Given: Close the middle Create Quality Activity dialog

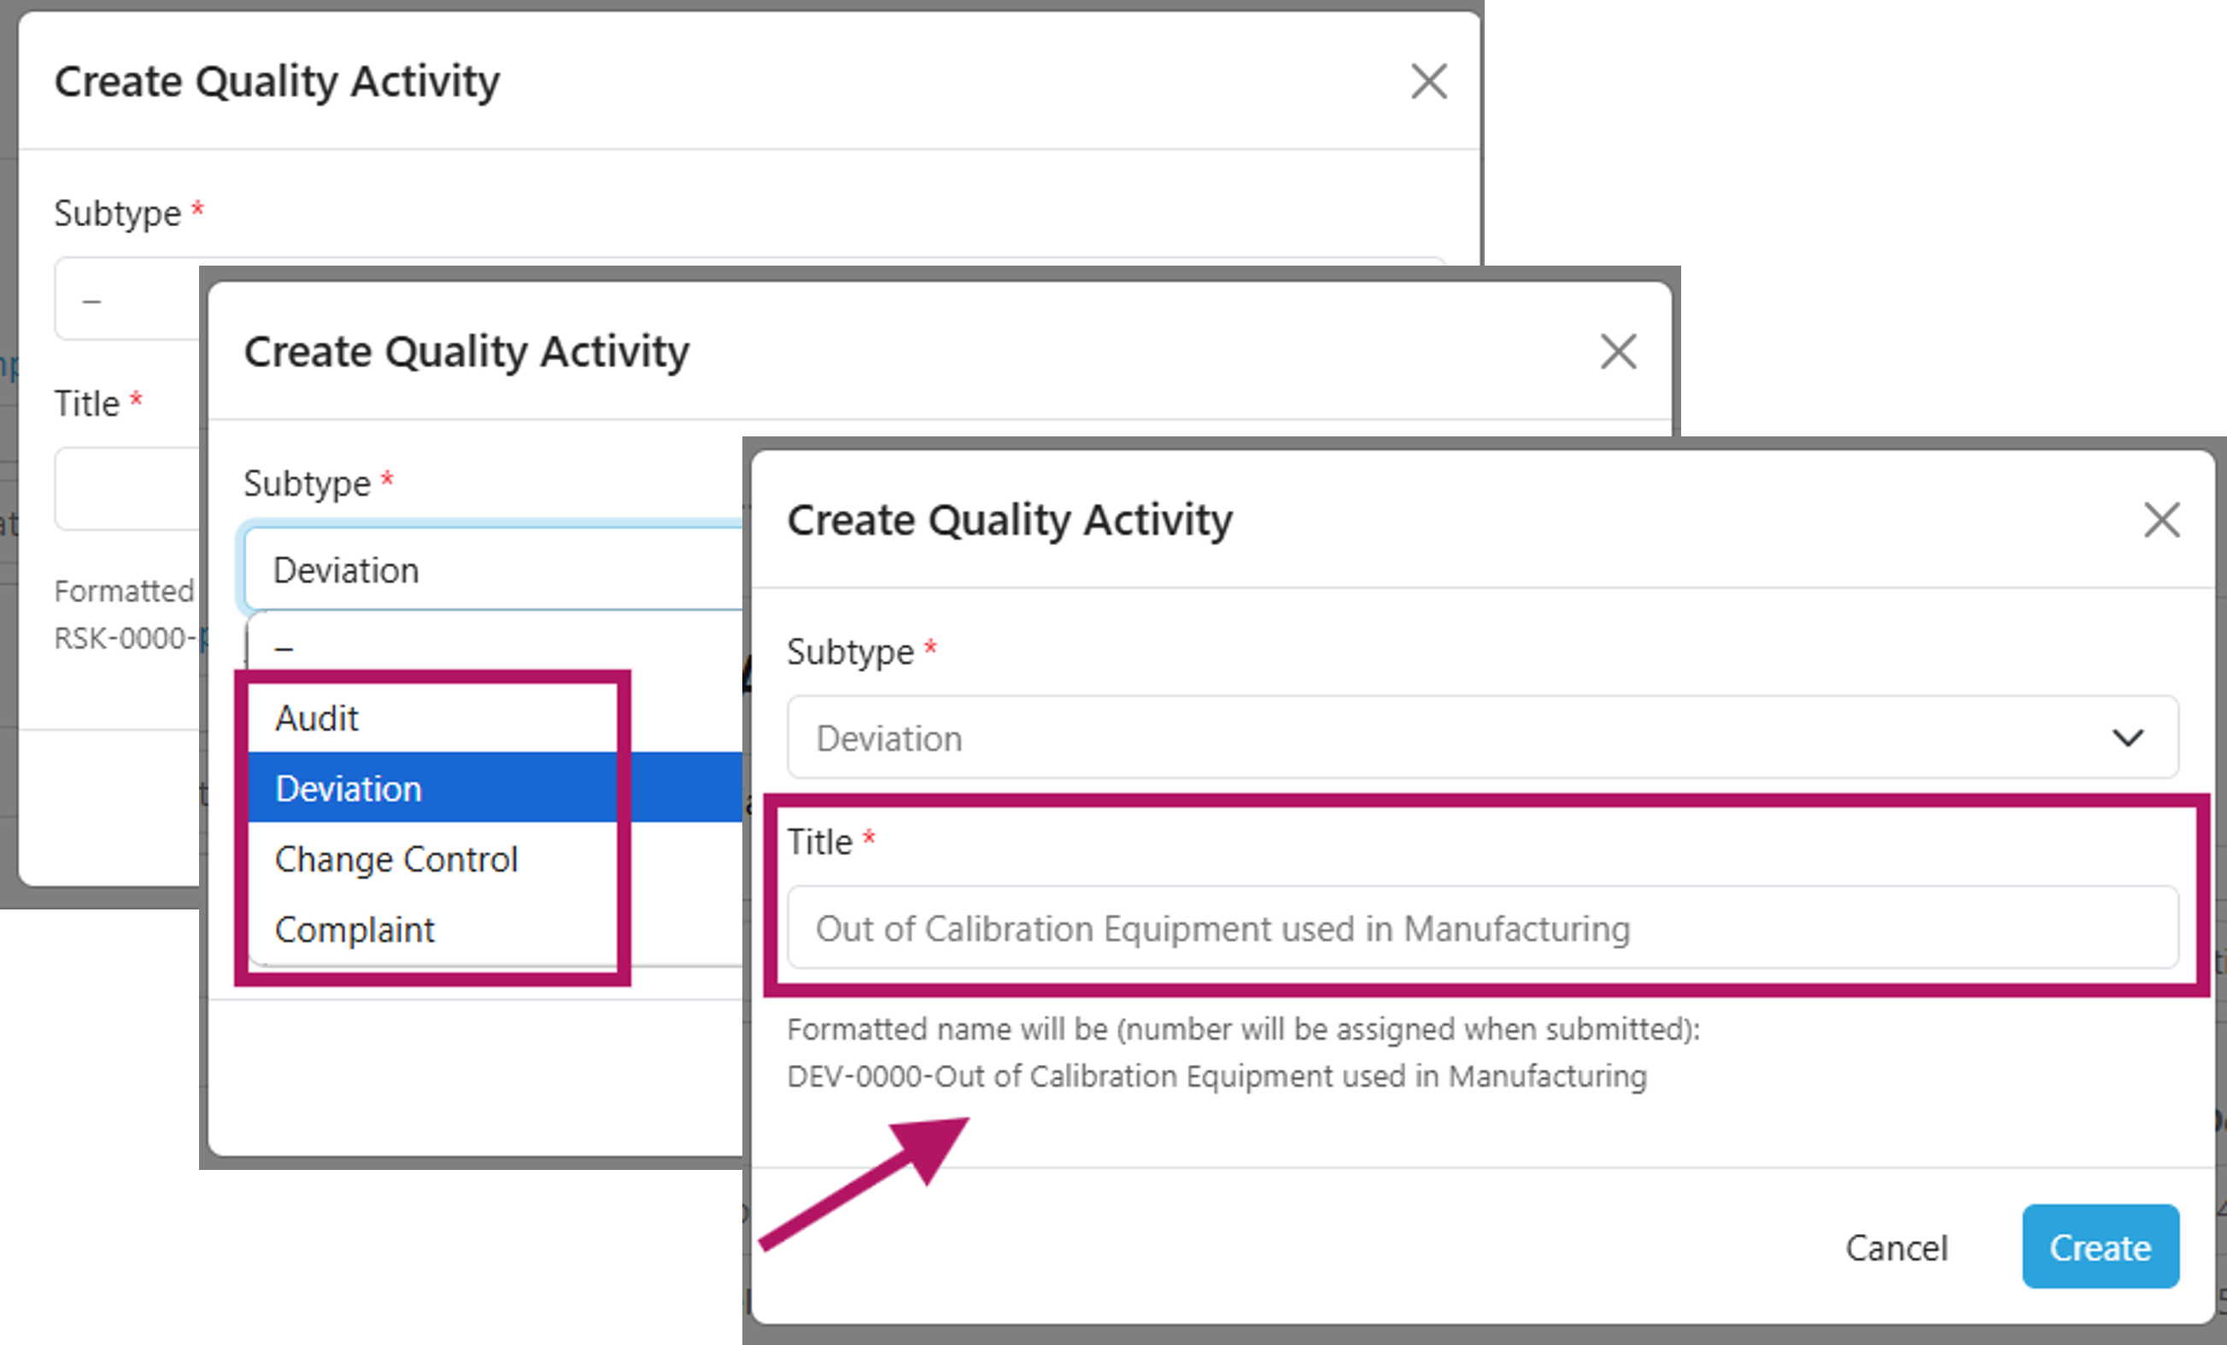Looking at the screenshot, I should 1618,353.
